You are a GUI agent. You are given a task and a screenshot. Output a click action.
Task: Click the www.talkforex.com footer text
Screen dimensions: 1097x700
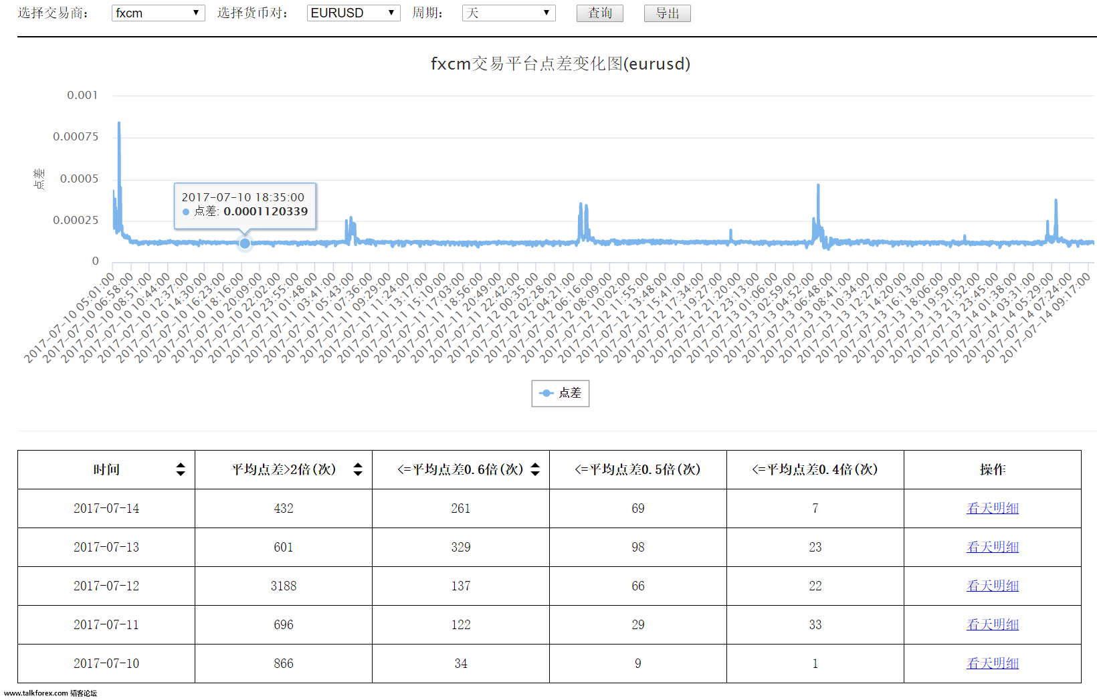coord(36,693)
